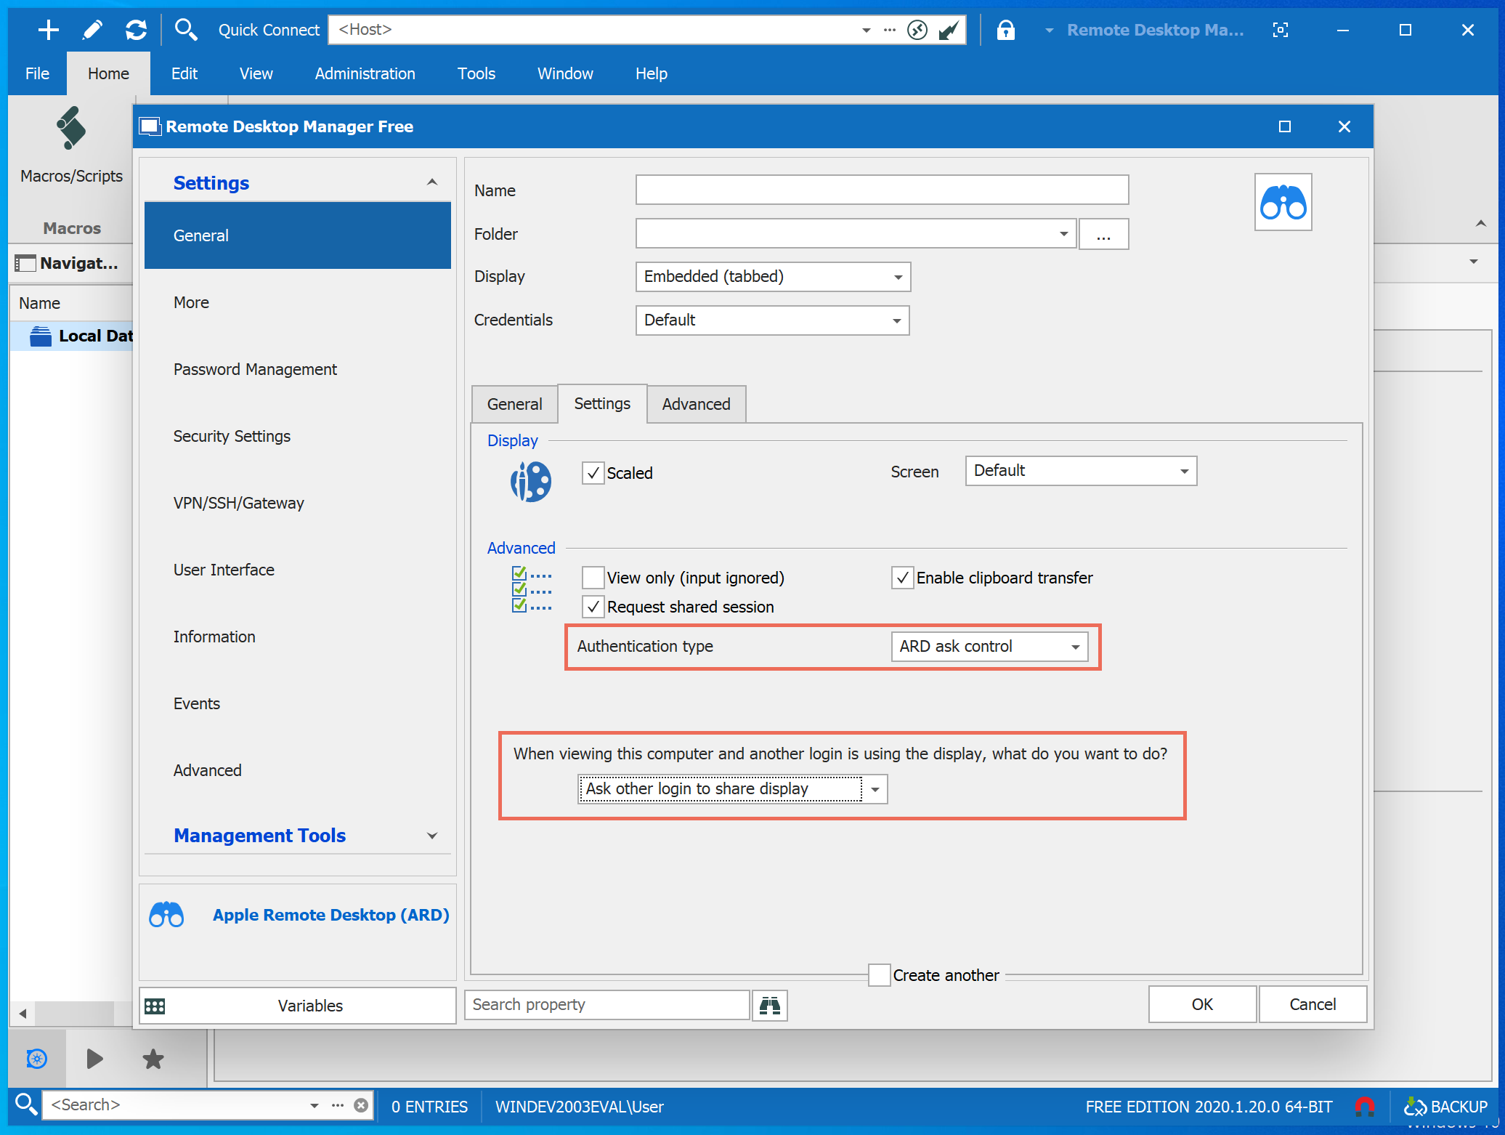Viewport: 1505px width, 1135px height.
Task: Click the large ARD binoculars icon near Name field
Action: pyautogui.click(x=1283, y=202)
